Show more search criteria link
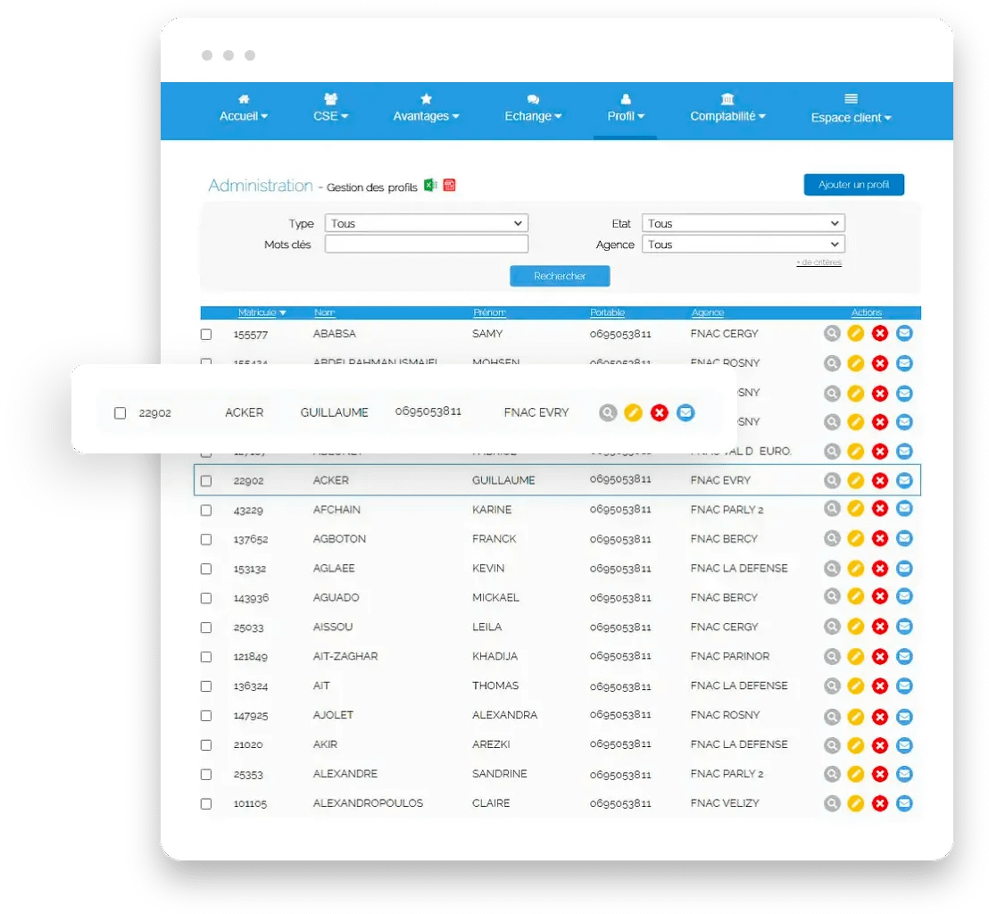989x914 pixels. pos(819,262)
